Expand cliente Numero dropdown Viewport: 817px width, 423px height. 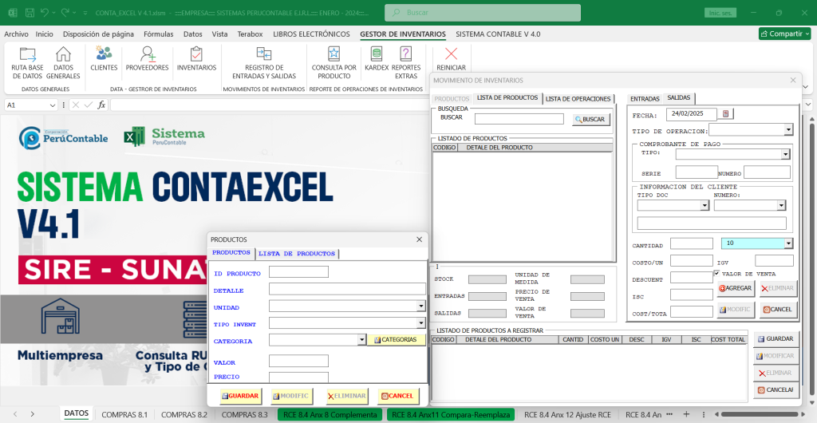tap(781, 205)
